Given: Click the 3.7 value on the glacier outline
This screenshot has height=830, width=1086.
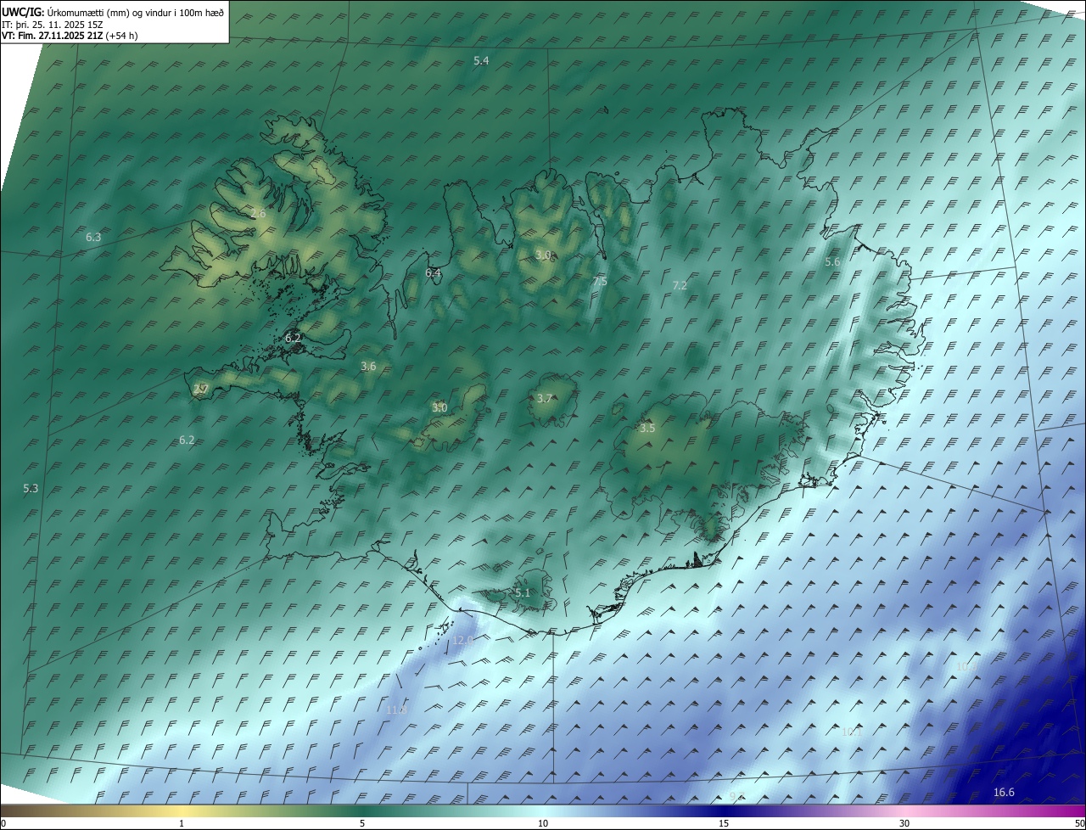Looking at the screenshot, I should coord(545,398).
